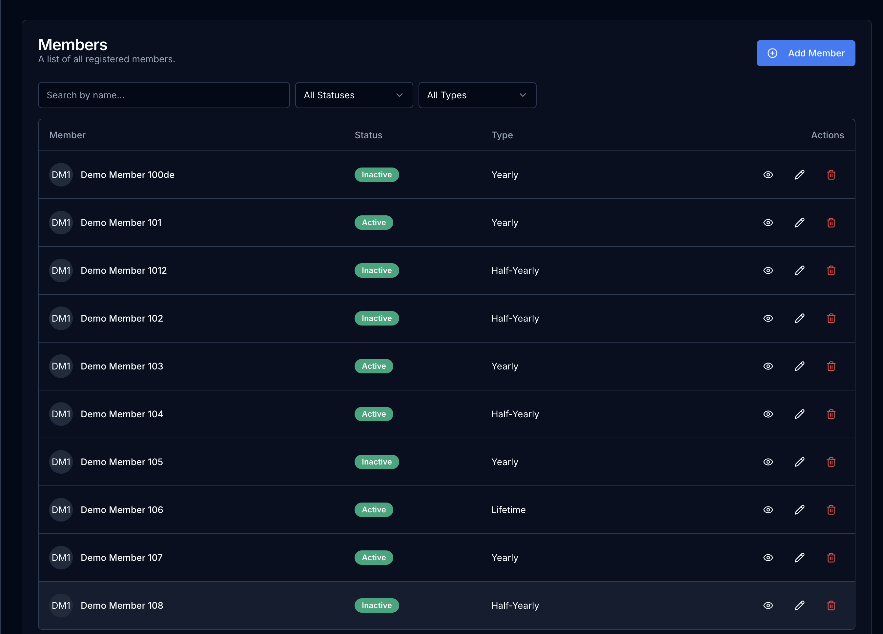
Task: Open the view details eye icon for Demo Member 100de
Action: tap(769, 175)
